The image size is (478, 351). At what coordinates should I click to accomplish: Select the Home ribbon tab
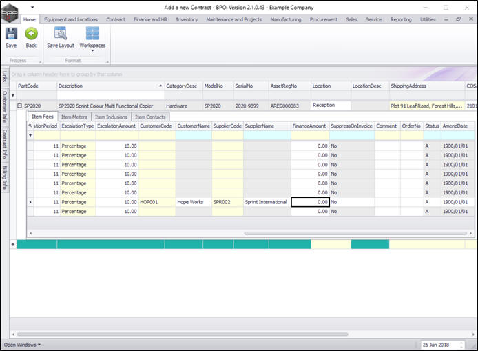tap(30, 19)
